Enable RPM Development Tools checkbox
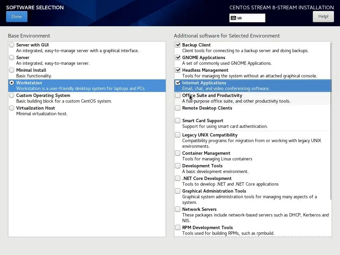 tap(178, 227)
